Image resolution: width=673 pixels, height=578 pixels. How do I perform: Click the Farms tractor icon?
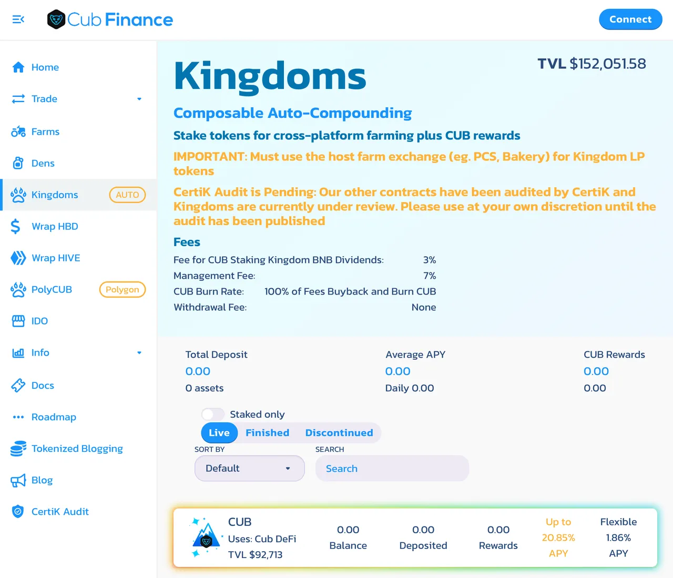tap(18, 131)
